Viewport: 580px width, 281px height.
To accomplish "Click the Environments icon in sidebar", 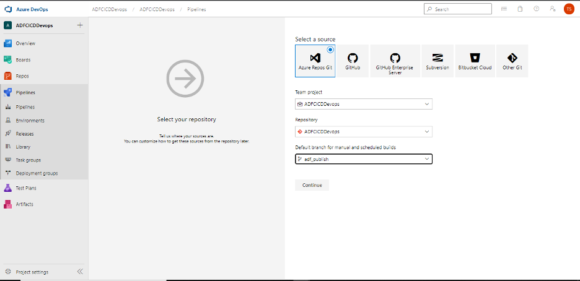I will tap(8, 120).
